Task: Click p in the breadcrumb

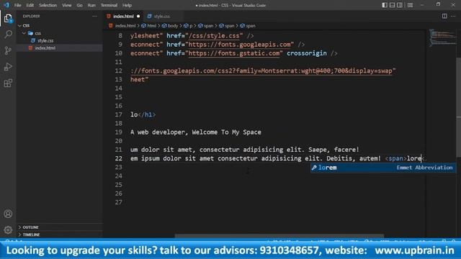Action: click(x=190, y=26)
